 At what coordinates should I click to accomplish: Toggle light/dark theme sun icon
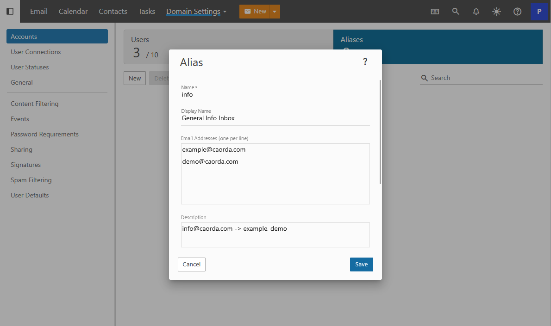click(x=497, y=12)
